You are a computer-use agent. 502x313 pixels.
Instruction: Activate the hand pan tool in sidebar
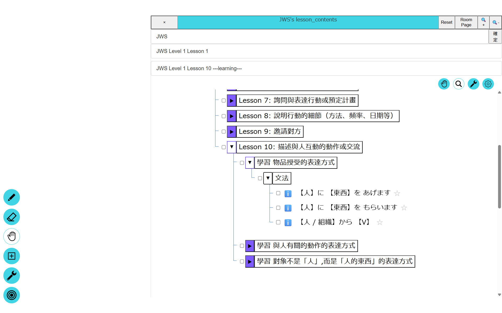coord(12,237)
